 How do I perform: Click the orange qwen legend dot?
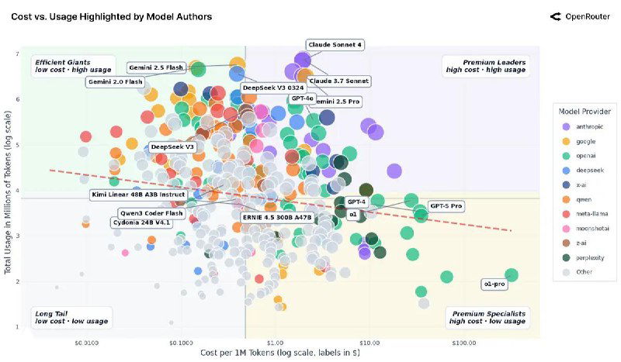coord(567,199)
